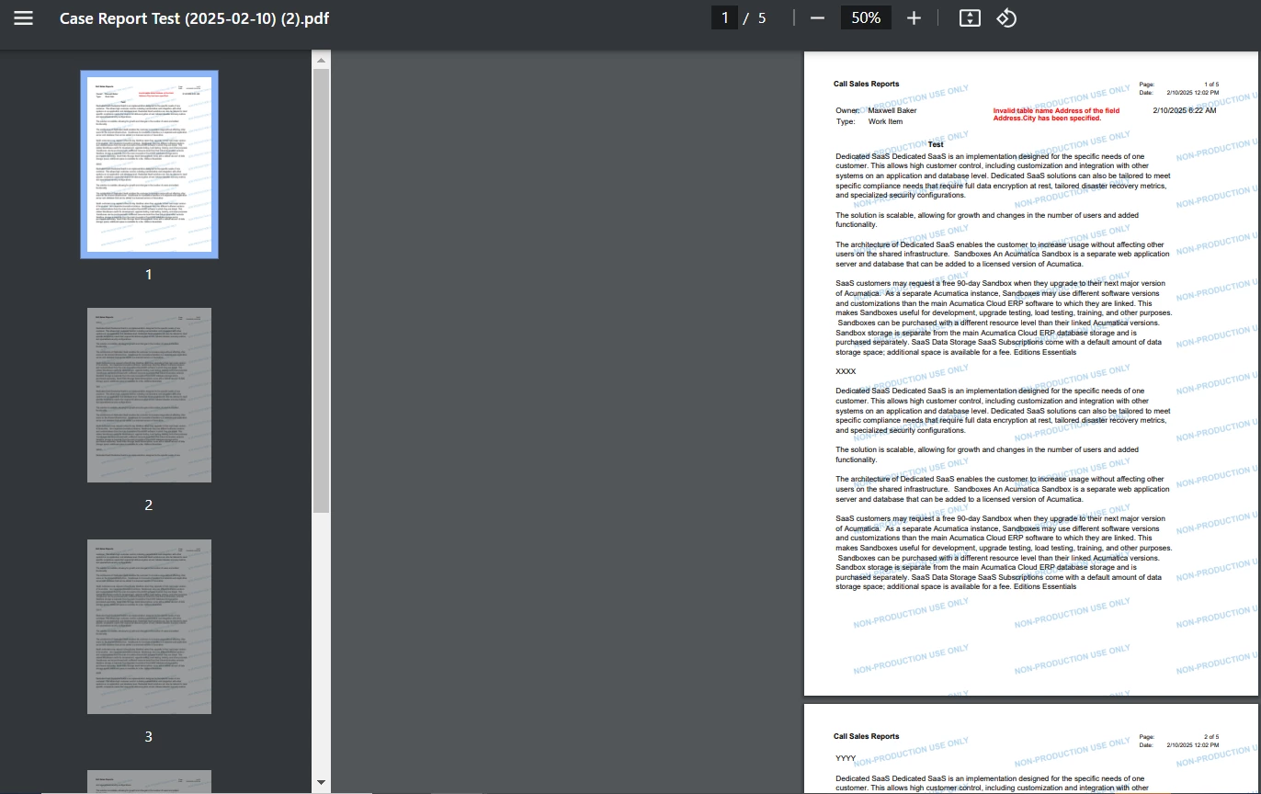Click the thumbnail panel scrollbar handle
This screenshot has height=794, width=1261.
click(x=321, y=289)
